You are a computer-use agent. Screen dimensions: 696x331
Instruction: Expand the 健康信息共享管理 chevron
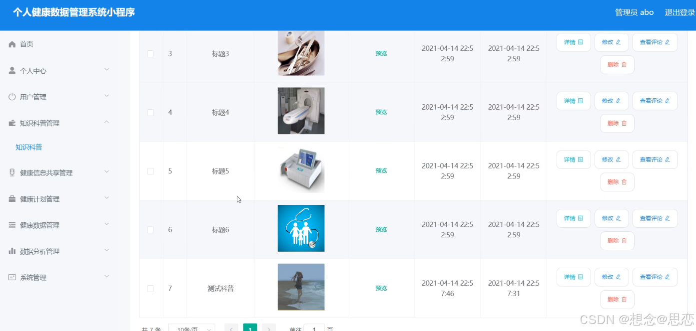(106, 171)
